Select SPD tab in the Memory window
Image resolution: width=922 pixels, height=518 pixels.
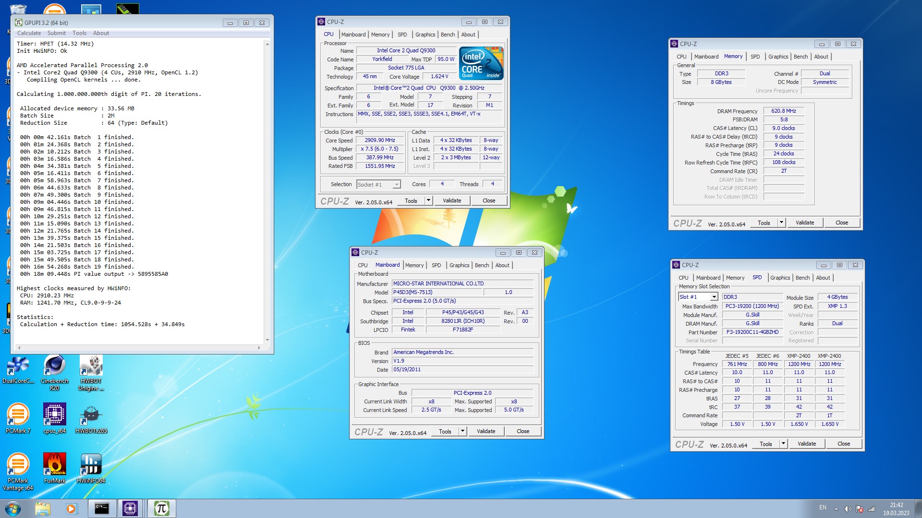755,57
